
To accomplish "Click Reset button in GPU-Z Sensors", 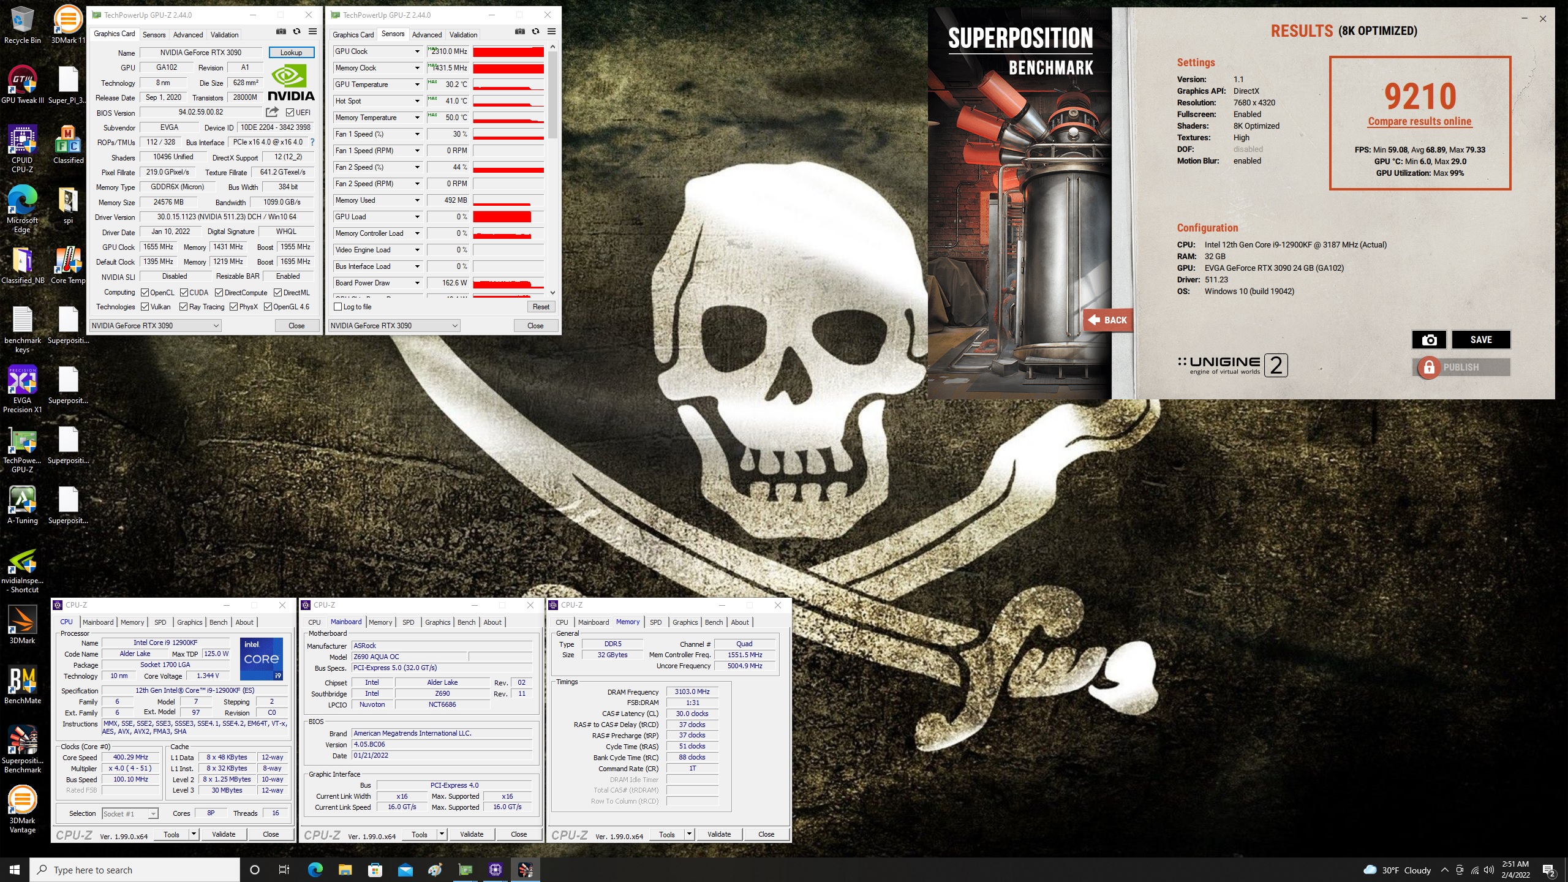I will 541,307.
